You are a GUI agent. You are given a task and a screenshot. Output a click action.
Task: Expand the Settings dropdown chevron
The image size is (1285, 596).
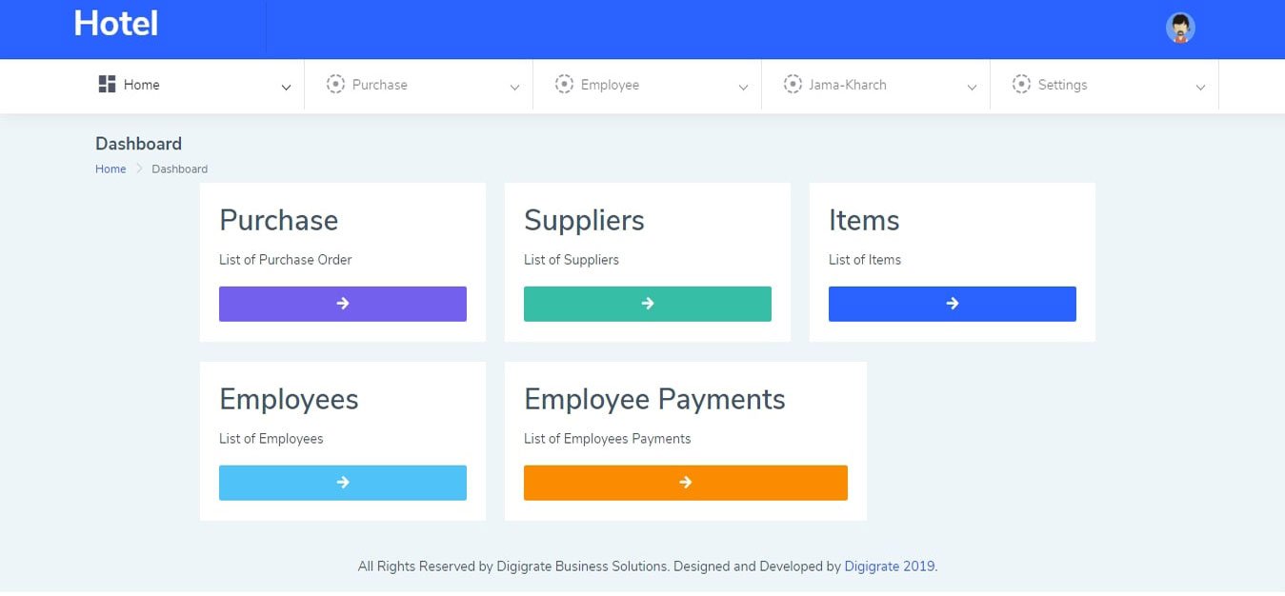coord(1200,88)
